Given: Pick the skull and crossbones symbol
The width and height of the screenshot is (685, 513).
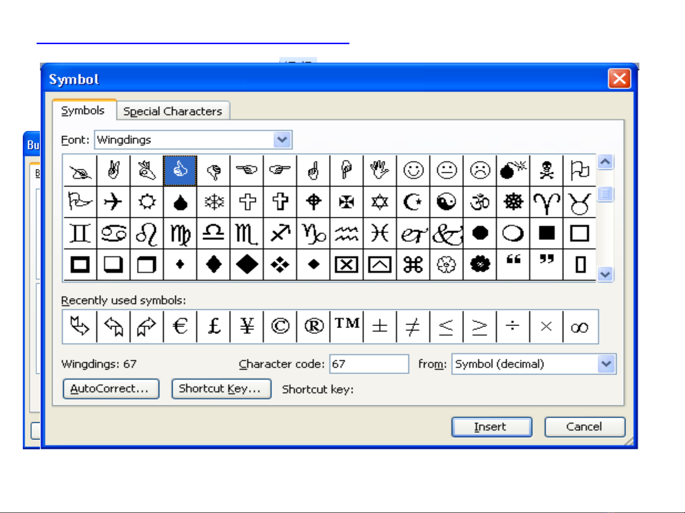Looking at the screenshot, I should [x=546, y=170].
